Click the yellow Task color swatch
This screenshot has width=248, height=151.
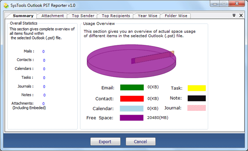(x=197, y=88)
